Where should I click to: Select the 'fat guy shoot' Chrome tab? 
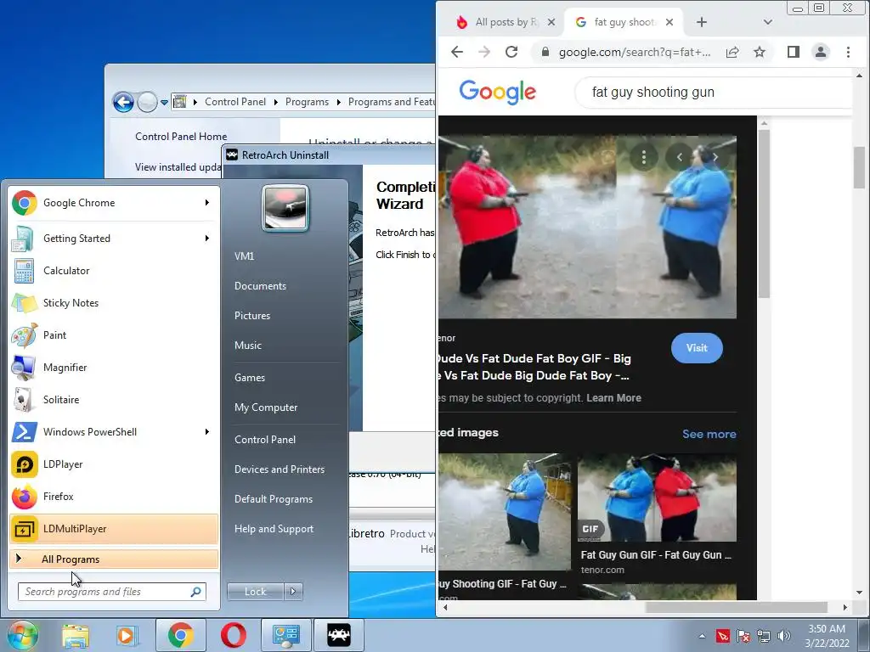pyautogui.click(x=623, y=22)
